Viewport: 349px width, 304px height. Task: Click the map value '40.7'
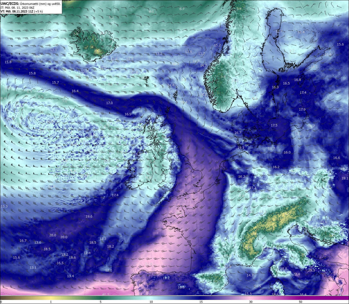tap(106, 295)
